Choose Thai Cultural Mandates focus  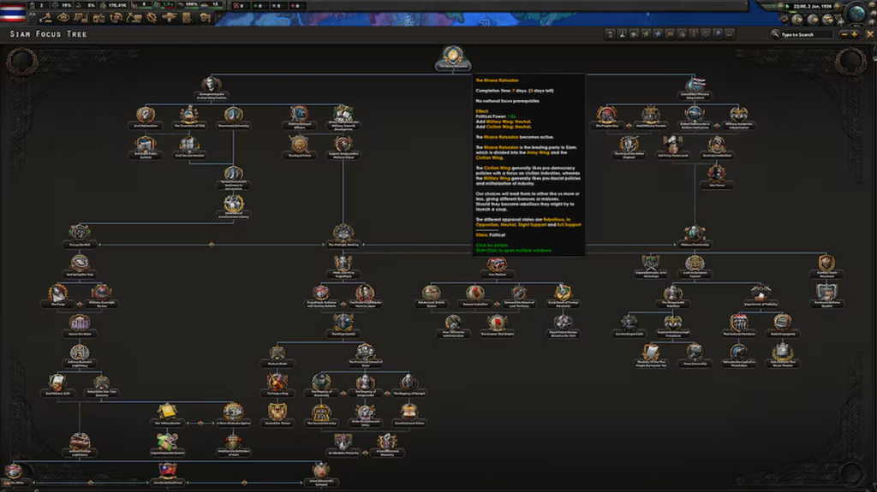pos(738,325)
